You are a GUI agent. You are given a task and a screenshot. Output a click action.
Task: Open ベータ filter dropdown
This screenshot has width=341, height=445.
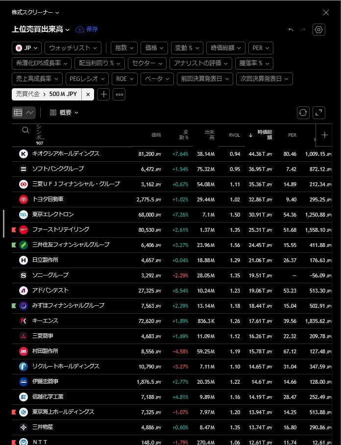coord(157,79)
